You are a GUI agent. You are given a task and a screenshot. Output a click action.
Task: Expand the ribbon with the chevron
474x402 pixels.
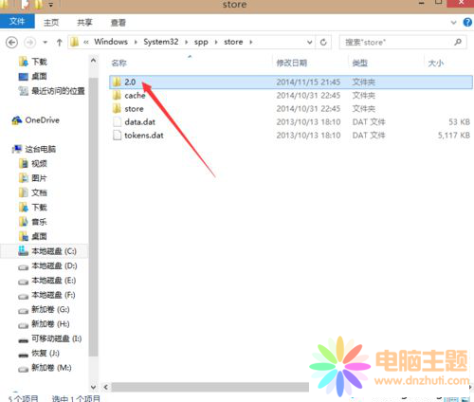[453, 23]
